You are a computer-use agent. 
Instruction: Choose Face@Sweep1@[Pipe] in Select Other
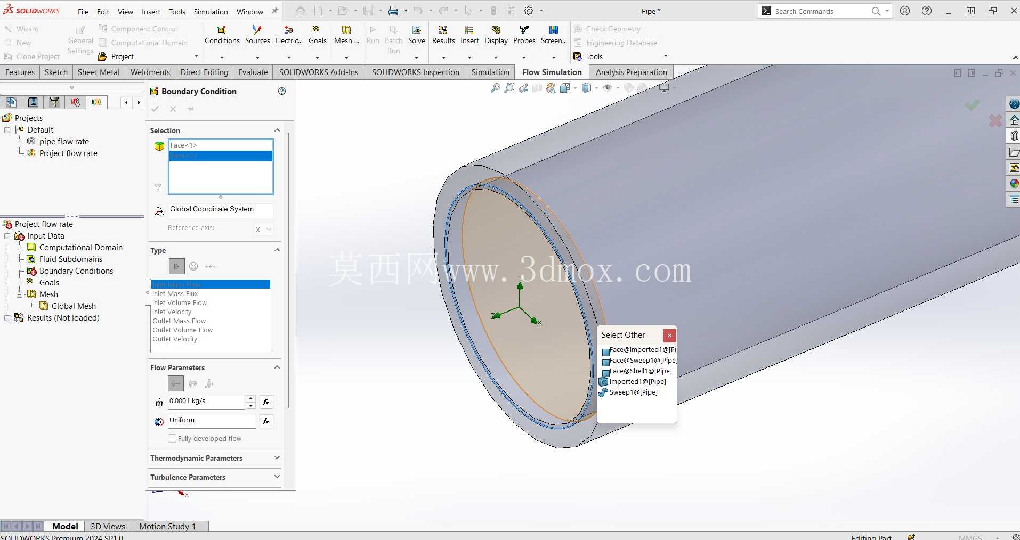(x=638, y=361)
